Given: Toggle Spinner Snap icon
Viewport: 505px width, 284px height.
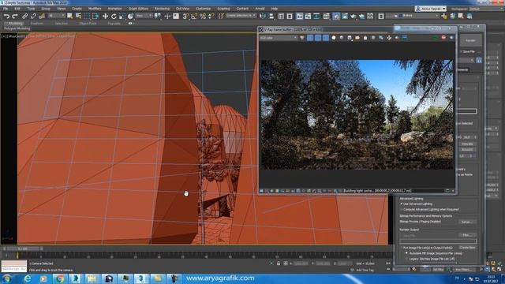Looking at the screenshot, I should (x=211, y=16).
